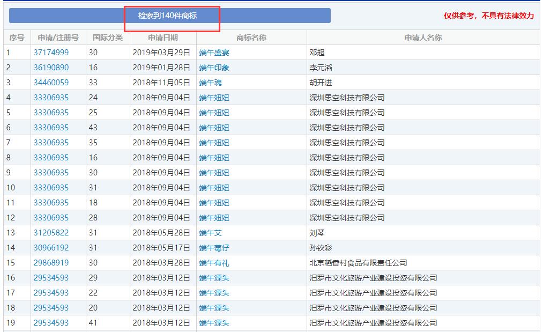The height and width of the screenshot is (332, 543).
Task: Open 端午妞妞 link in row 10
Action: (214, 188)
